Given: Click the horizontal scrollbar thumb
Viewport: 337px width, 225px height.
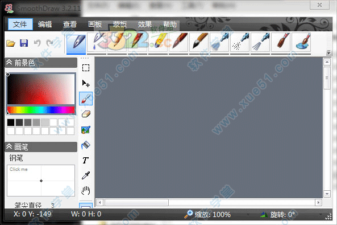Looking at the screenshot, I should click(x=137, y=202).
